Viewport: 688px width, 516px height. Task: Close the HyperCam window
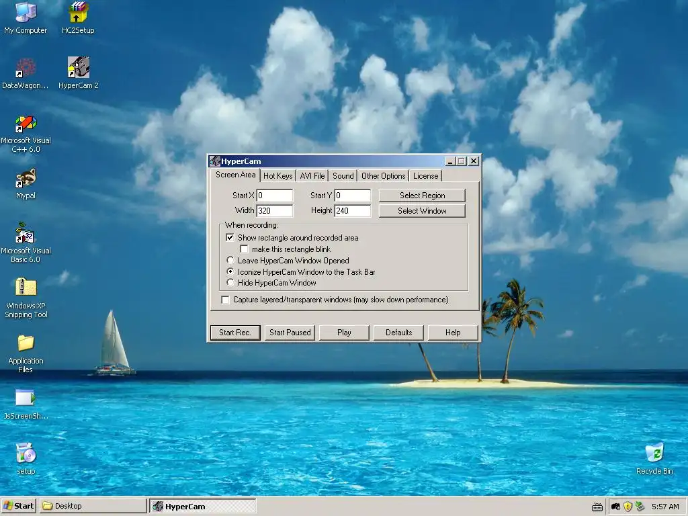(474, 161)
